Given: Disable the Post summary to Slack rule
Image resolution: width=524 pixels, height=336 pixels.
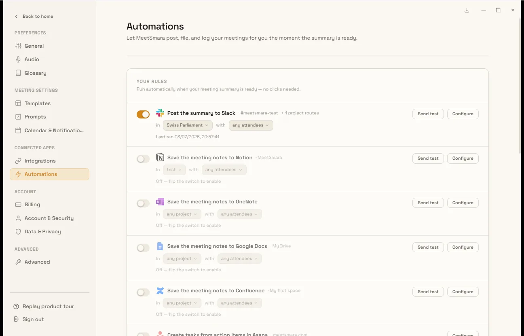Looking at the screenshot, I should click(x=143, y=114).
